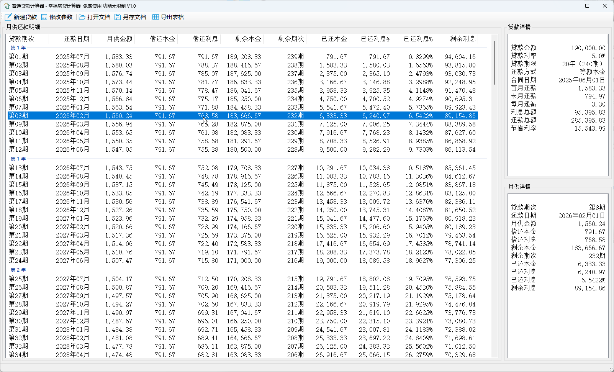Click the 剩余本金 column header
The image size is (614, 372).
[242, 39]
